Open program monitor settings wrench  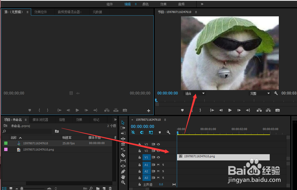tap(276, 93)
